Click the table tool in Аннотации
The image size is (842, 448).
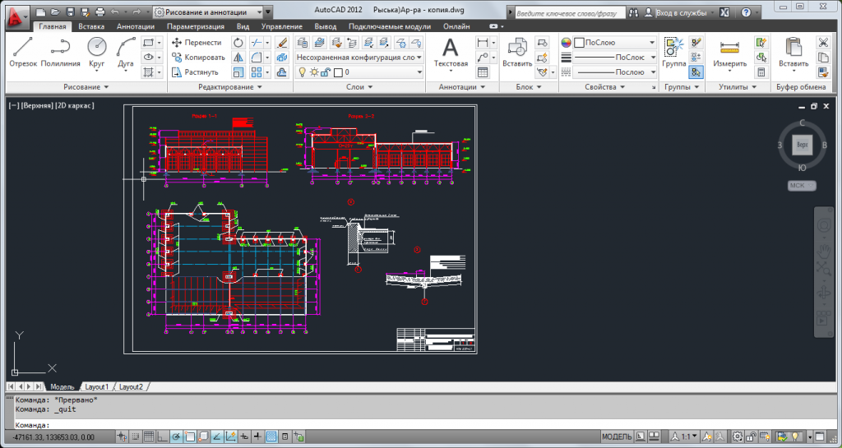pos(483,72)
